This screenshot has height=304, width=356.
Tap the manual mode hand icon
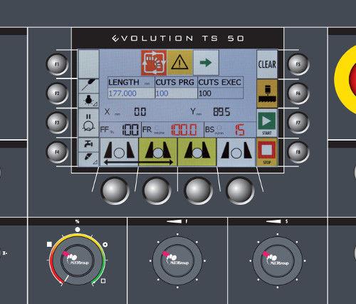click(154, 63)
